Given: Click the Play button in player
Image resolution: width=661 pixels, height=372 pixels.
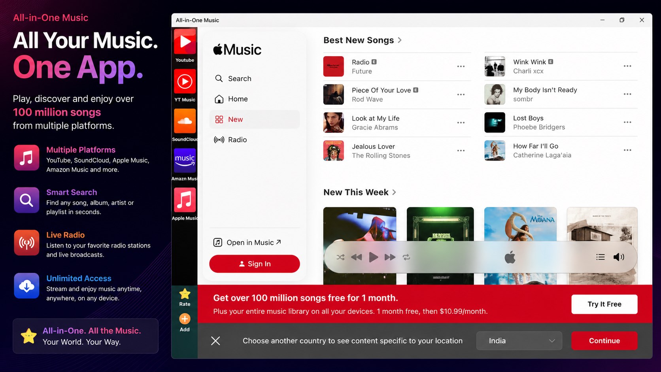Looking at the screenshot, I should (373, 257).
